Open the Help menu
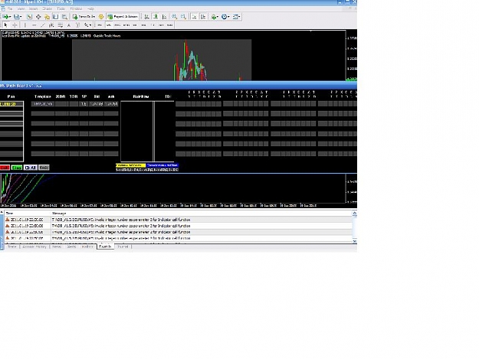This screenshot has height=359, width=479. click(90, 8)
